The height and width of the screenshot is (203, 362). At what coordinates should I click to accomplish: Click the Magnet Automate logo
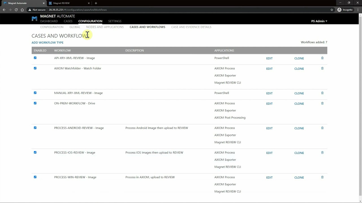pyautogui.click(x=34, y=19)
